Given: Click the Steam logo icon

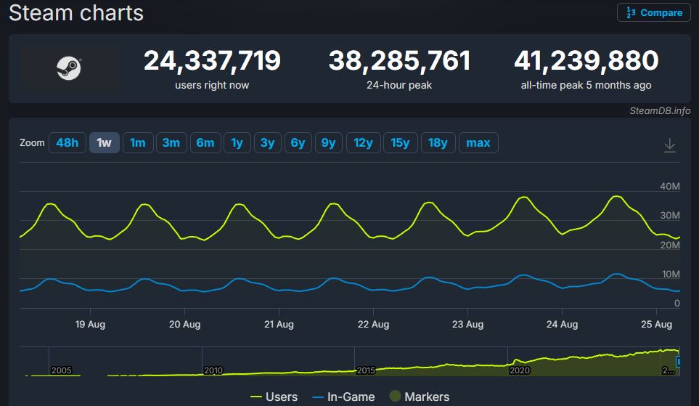Looking at the screenshot, I should click(69, 69).
